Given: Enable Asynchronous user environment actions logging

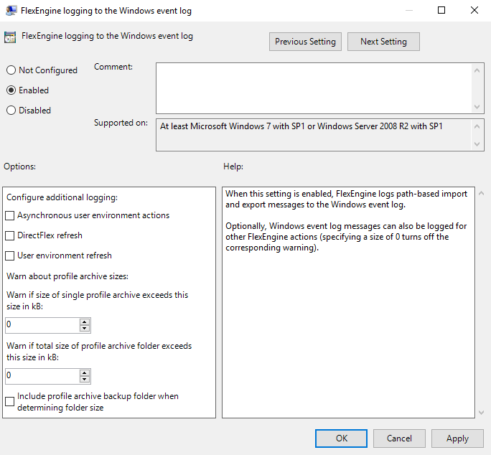Looking at the screenshot, I should click(x=10, y=215).
